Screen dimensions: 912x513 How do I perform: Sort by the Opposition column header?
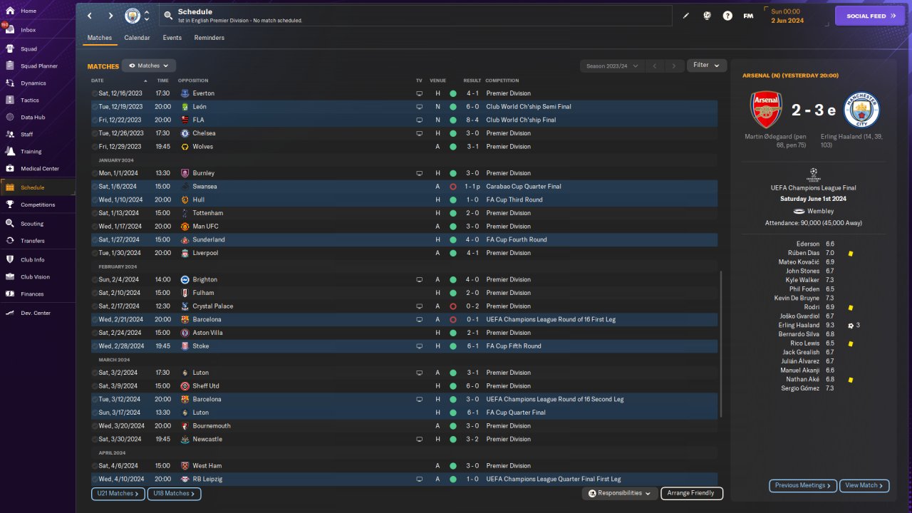click(193, 81)
